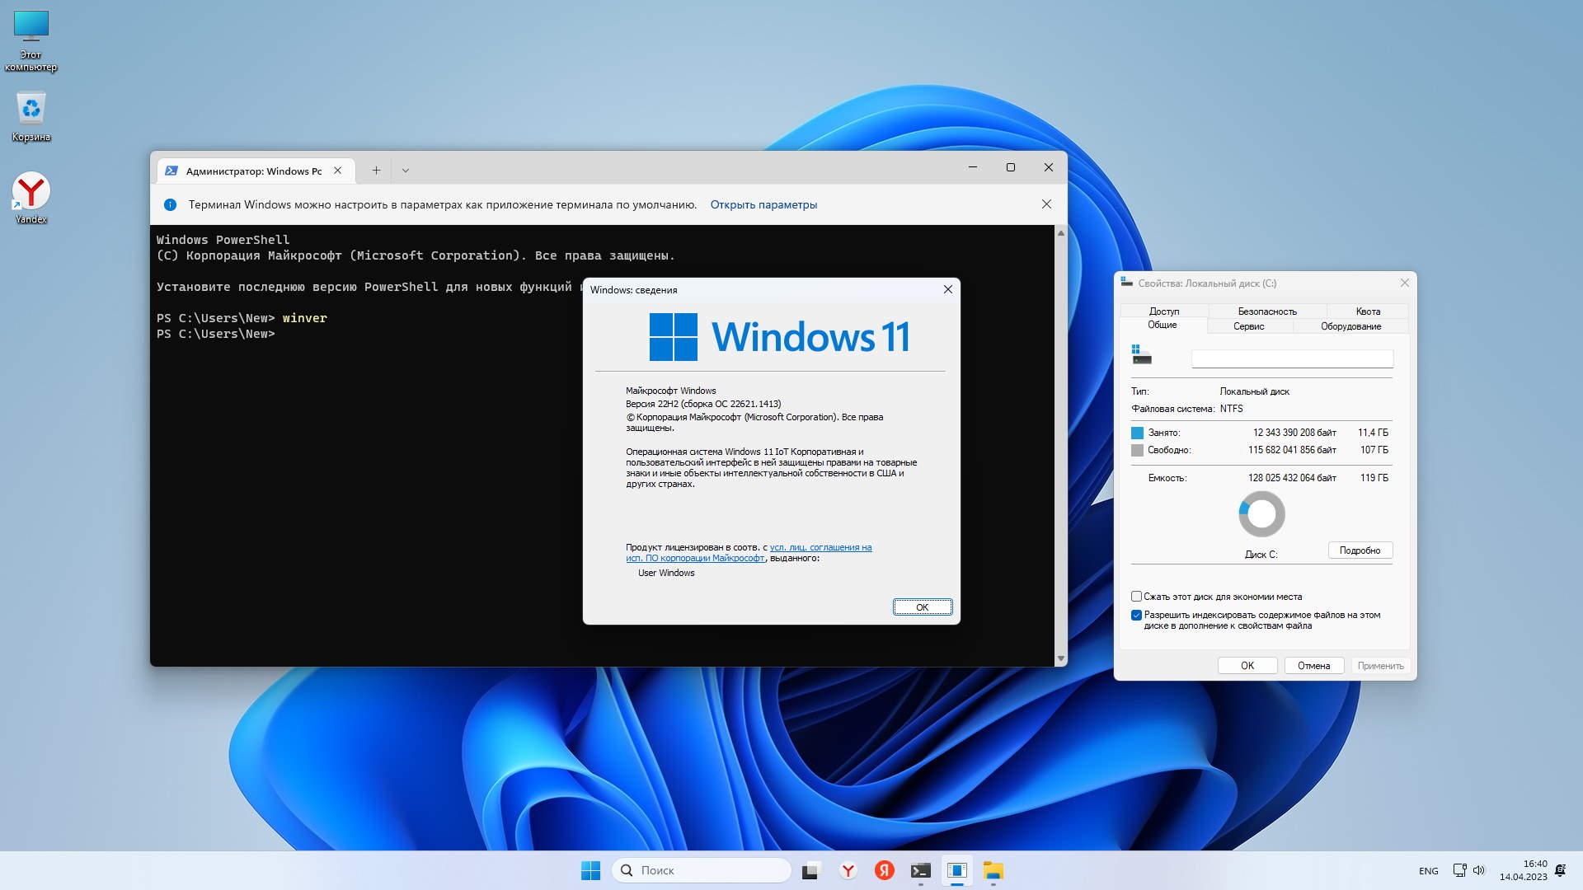Launch Yandex Browser from the taskbar
Screen dimensions: 1583x890
click(x=848, y=870)
